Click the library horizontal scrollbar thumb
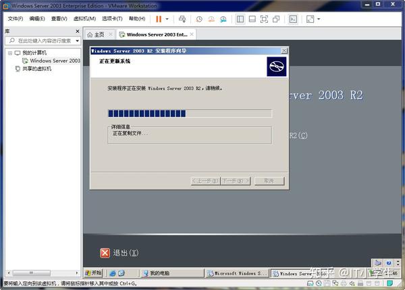Viewport: 405px width, 290px height. (31, 272)
